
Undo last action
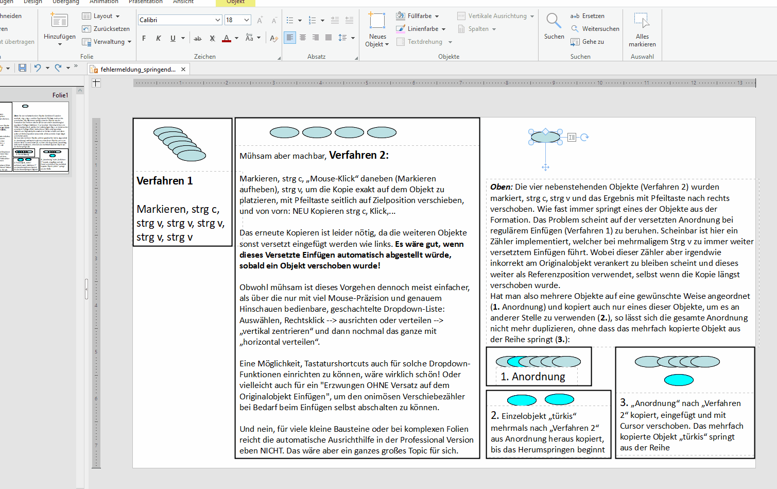tap(37, 68)
